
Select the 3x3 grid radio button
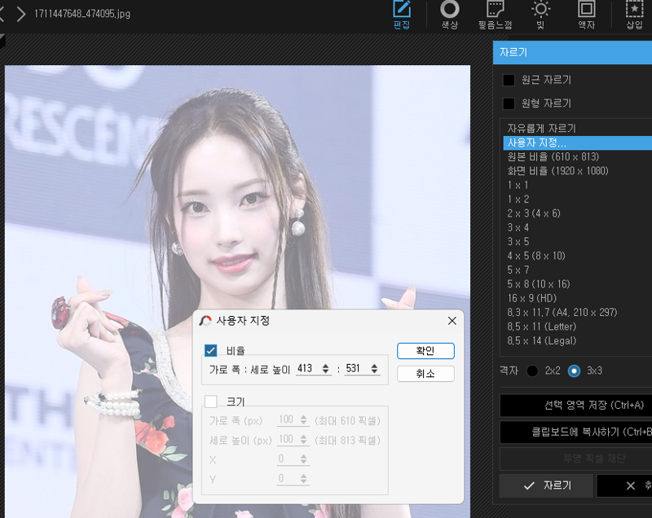tap(574, 371)
